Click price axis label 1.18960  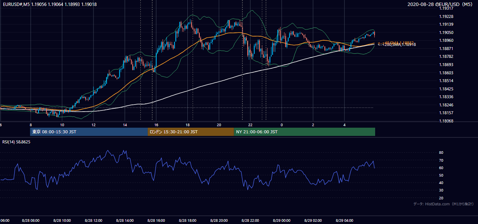(446, 40)
